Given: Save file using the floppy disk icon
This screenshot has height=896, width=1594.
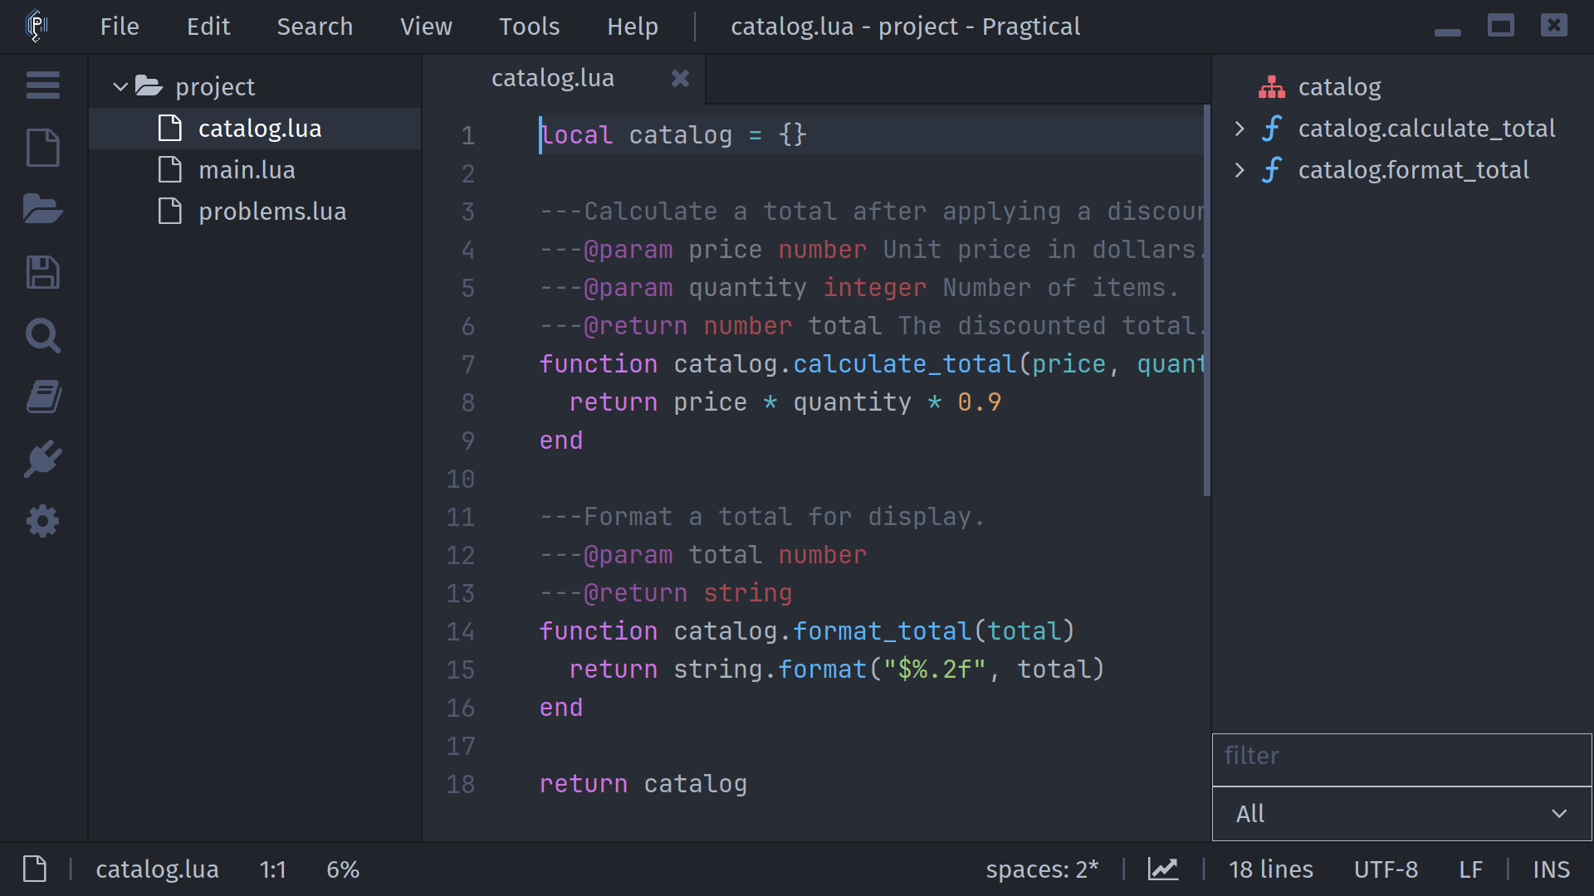Looking at the screenshot, I should pyautogui.click(x=42, y=272).
